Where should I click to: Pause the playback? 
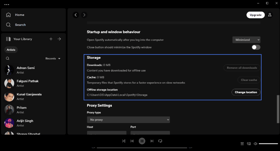(142, 141)
